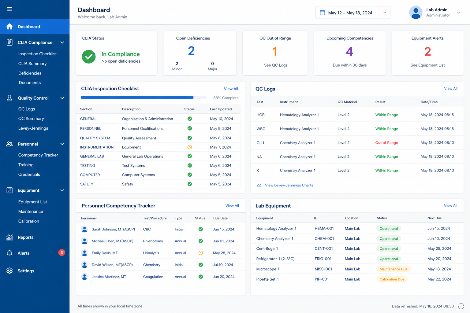
Task: Open View Levey-Jennings Charts link
Action: (x=289, y=185)
